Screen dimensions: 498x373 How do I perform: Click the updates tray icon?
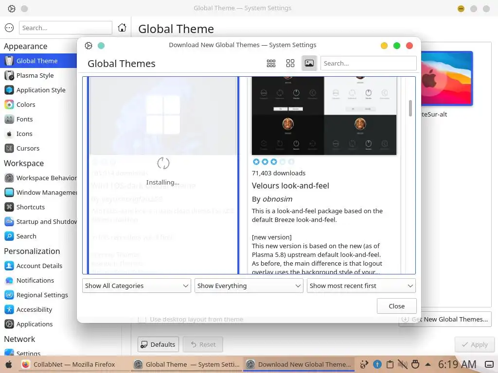(377, 364)
